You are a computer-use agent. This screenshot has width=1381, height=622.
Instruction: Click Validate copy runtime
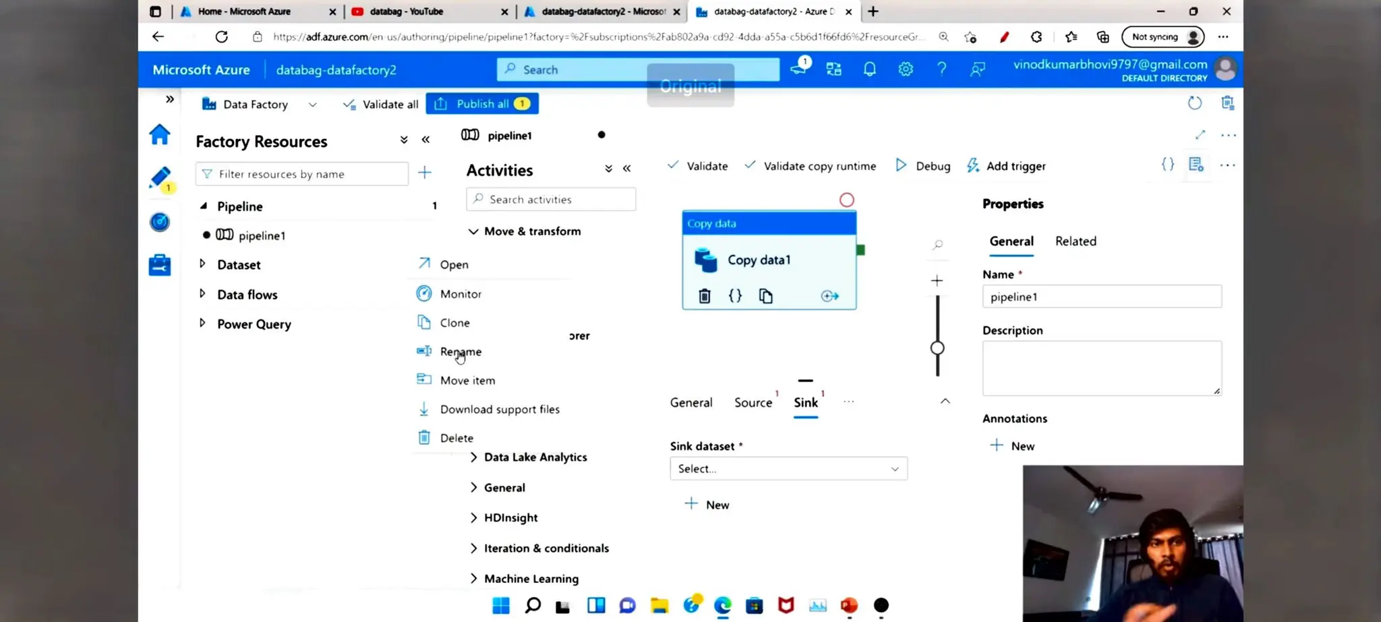pos(811,166)
